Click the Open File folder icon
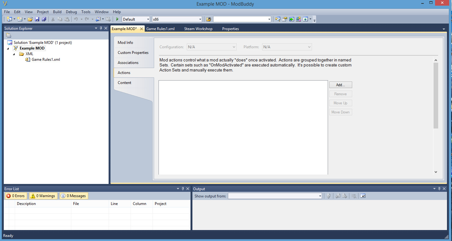Screen dimensions: 452x241 pos(30,19)
